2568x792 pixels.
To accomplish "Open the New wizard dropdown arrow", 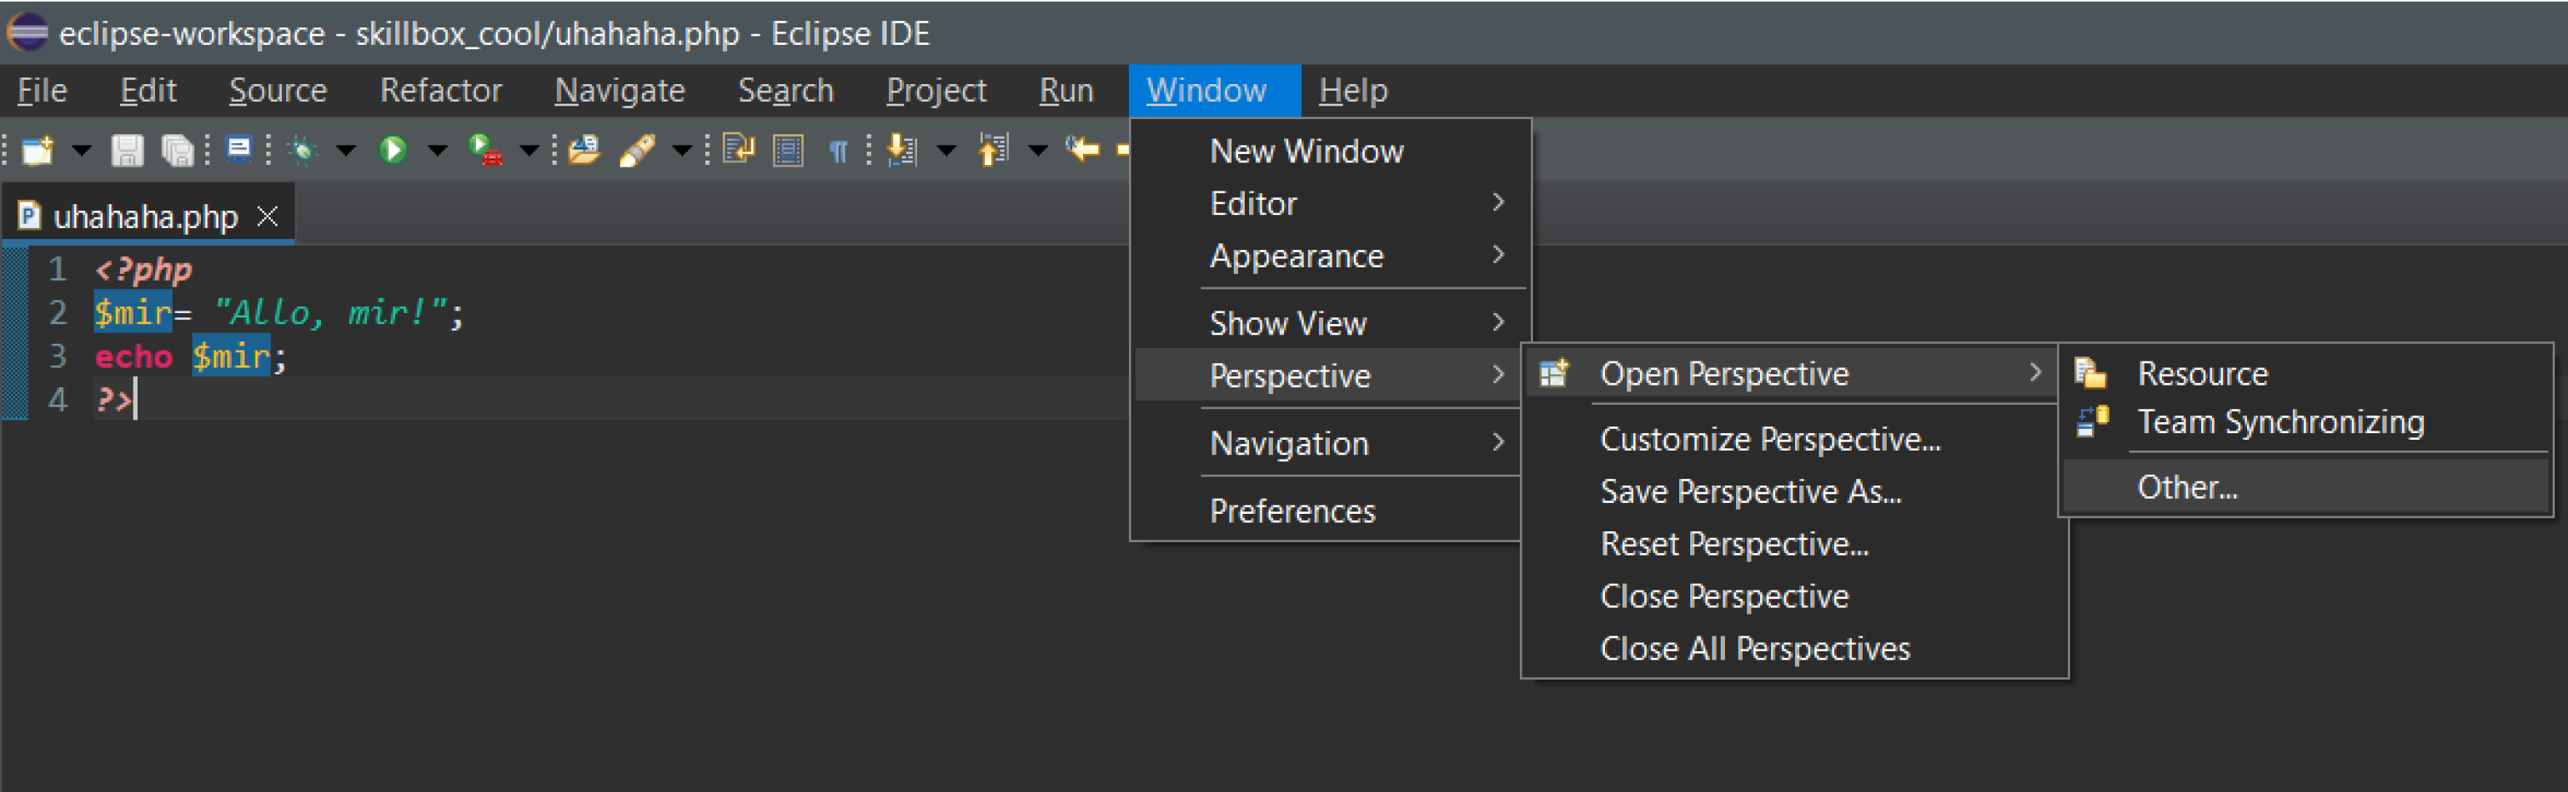I will click(x=81, y=152).
